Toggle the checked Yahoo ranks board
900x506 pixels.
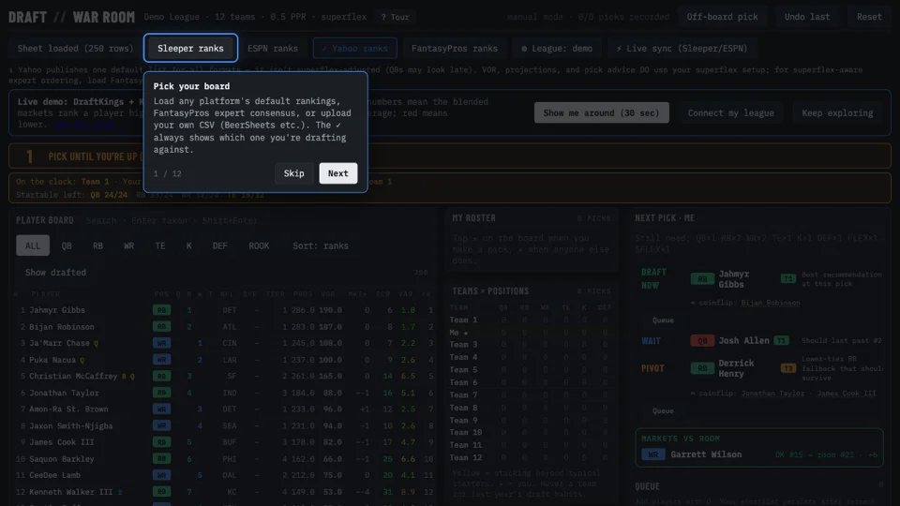pos(354,48)
